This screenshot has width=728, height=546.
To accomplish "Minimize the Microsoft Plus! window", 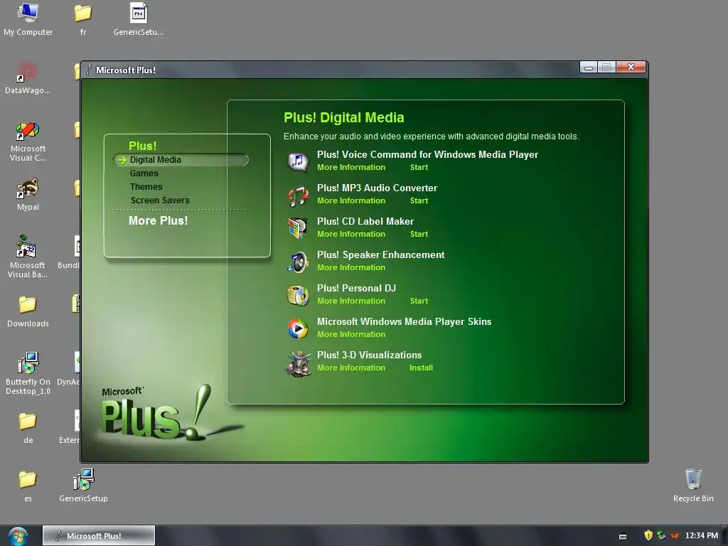I will 589,68.
